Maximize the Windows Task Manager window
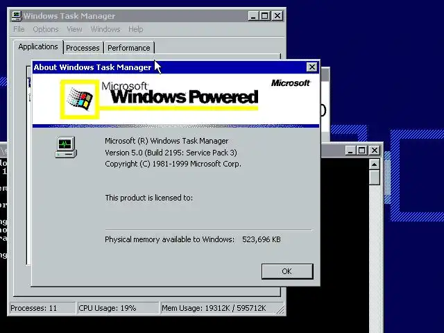The image size is (444, 333). [x=265, y=16]
